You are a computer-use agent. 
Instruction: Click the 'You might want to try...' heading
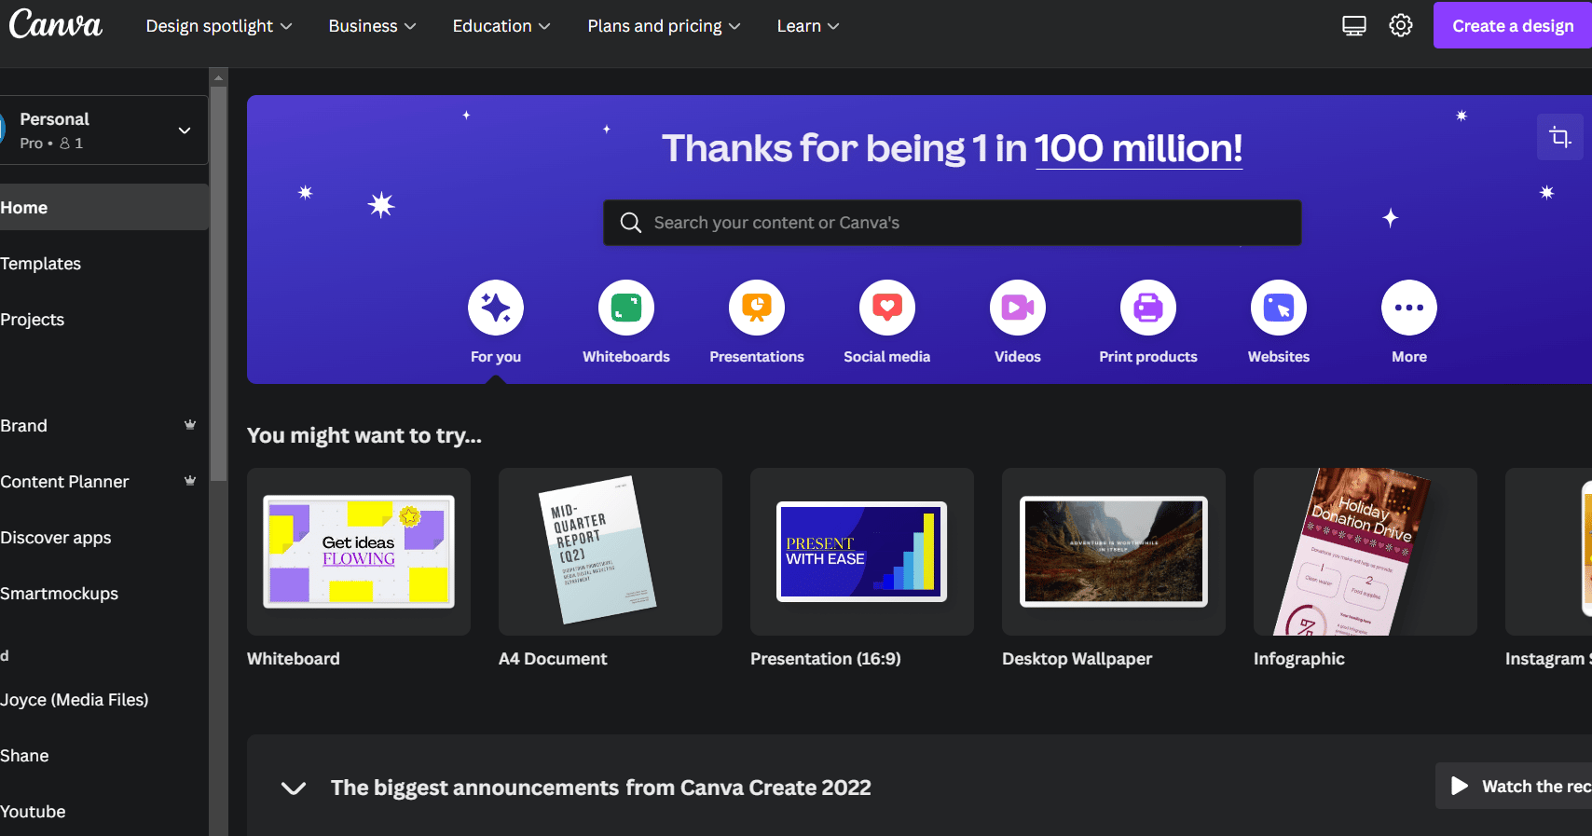click(x=364, y=435)
